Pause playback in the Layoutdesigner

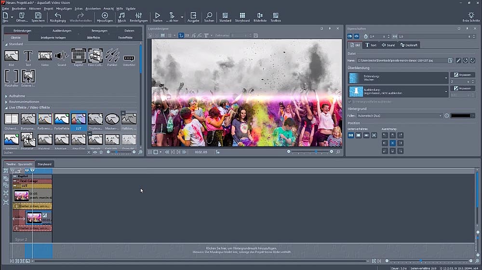coord(150,152)
